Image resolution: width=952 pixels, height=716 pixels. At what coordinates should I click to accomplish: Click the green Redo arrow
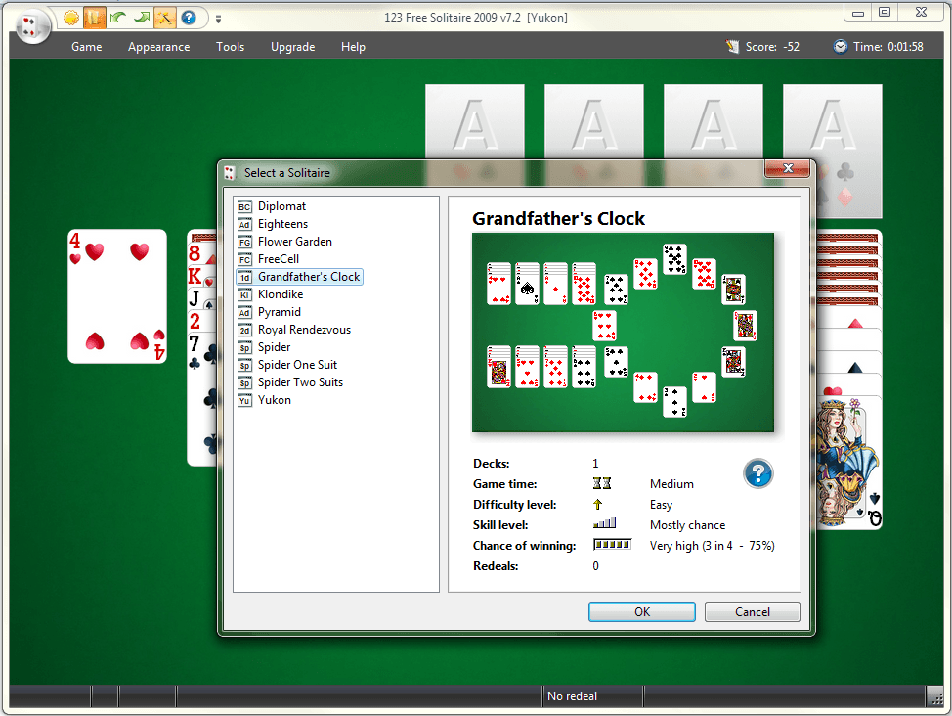(x=142, y=18)
